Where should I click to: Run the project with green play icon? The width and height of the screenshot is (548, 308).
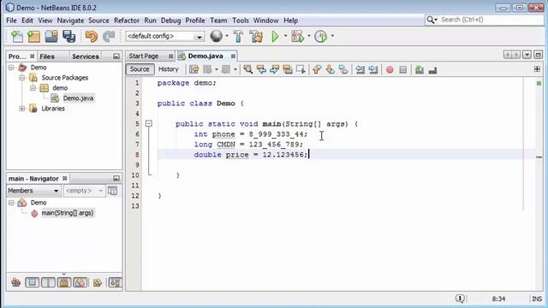point(275,36)
